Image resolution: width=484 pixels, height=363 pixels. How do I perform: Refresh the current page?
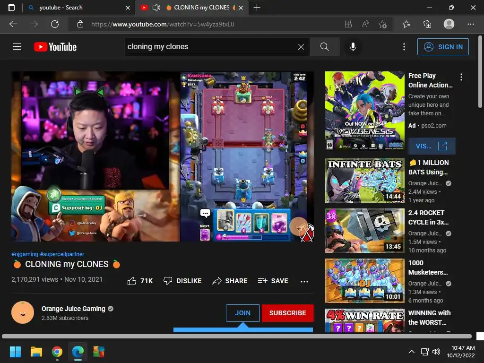[55, 24]
